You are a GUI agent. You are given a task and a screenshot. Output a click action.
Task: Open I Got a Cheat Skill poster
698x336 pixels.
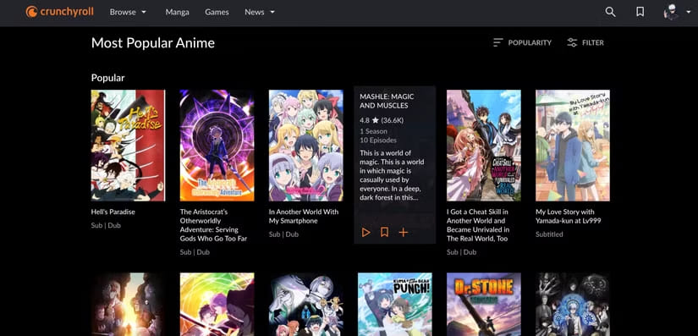tap(484, 146)
